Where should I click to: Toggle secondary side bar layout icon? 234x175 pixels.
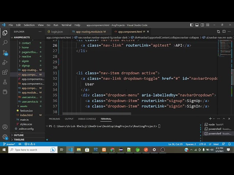[x=202, y=25]
